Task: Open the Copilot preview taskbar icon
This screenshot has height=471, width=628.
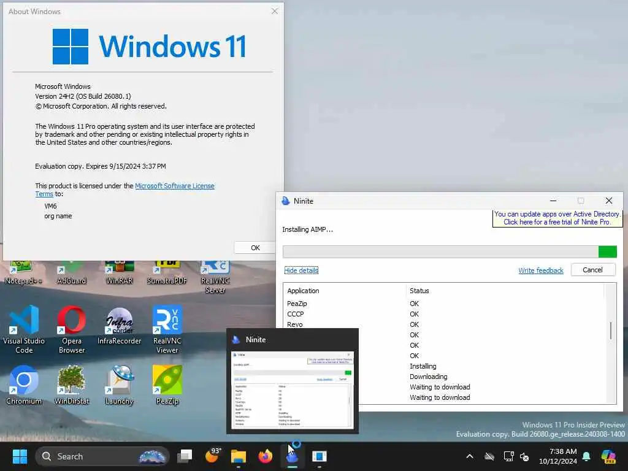Action: [x=608, y=456]
